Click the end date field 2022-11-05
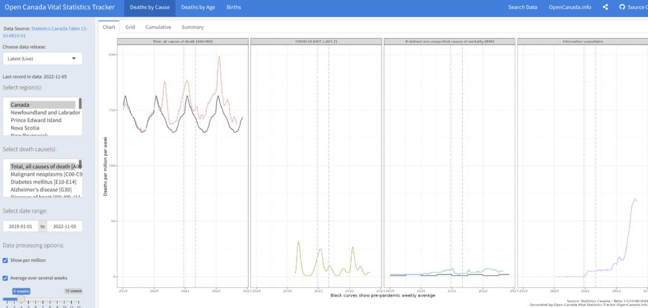 click(65, 226)
